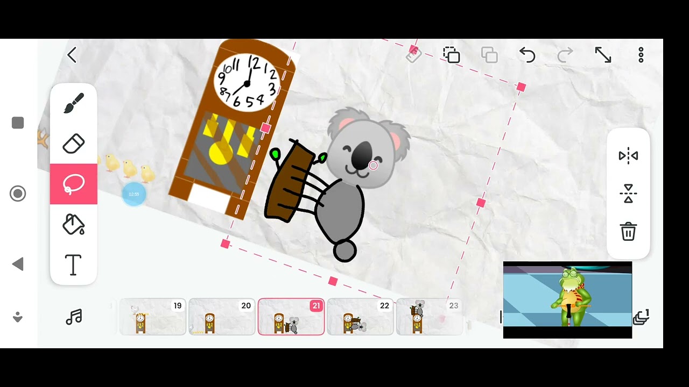Toggle fullscreen with diagonal arrows icon
689x387 pixels.
[x=603, y=55]
